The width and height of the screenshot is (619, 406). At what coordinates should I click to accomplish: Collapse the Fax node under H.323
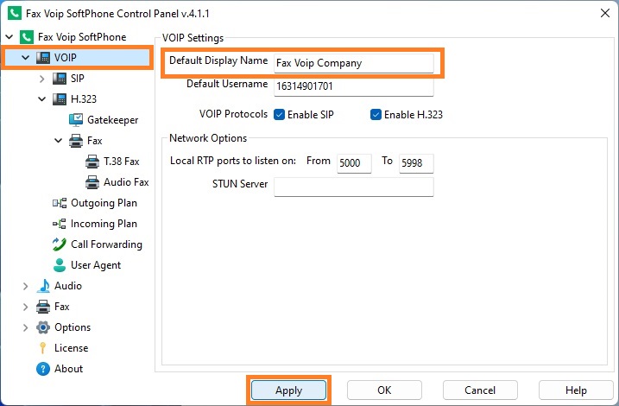pyautogui.click(x=59, y=141)
